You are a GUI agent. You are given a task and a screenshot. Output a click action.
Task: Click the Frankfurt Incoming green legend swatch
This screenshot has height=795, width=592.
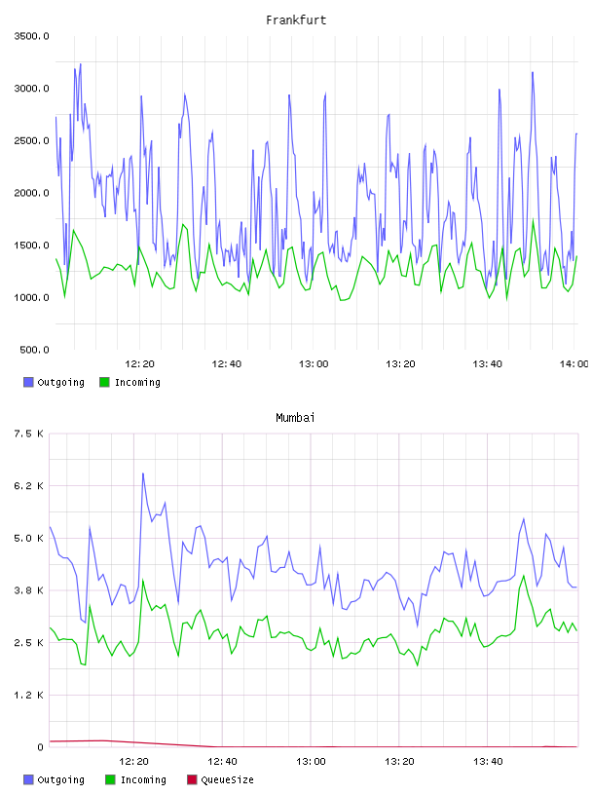click(x=104, y=382)
